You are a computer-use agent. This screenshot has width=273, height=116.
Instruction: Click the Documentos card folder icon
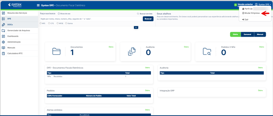point(57,51)
